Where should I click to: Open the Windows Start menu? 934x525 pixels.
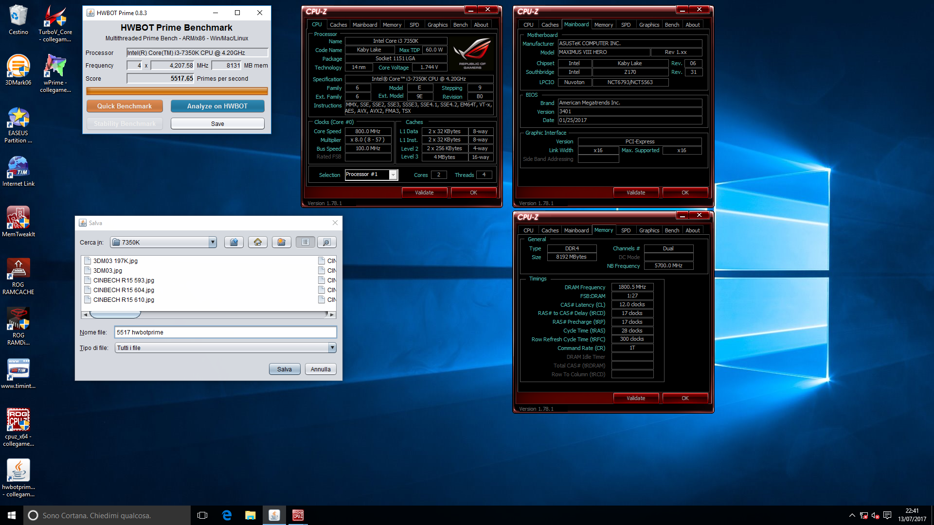point(12,515)
